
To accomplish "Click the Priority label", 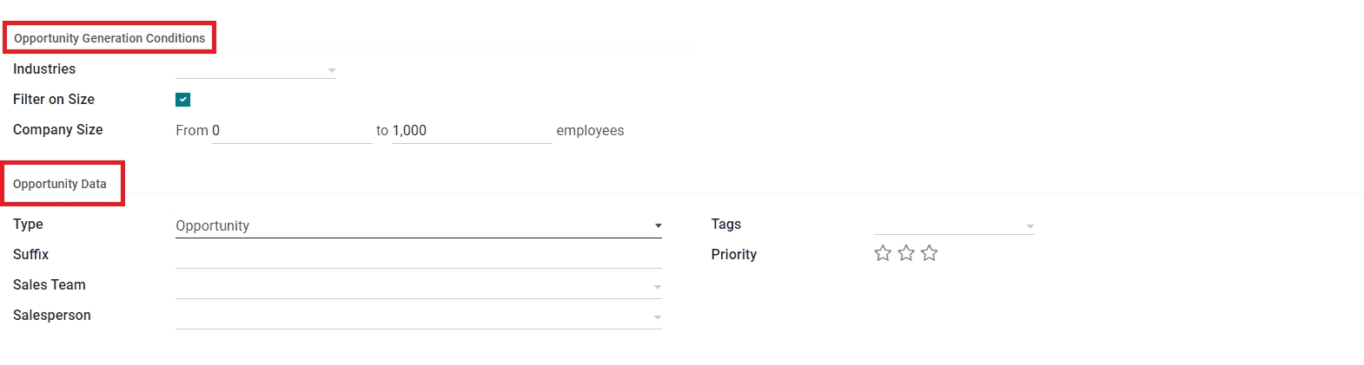I will (734, 254).
